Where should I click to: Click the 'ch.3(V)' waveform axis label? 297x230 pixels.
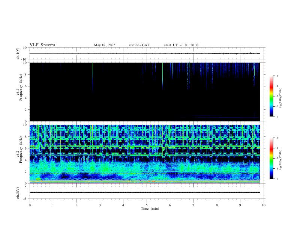tap(18, 193)
